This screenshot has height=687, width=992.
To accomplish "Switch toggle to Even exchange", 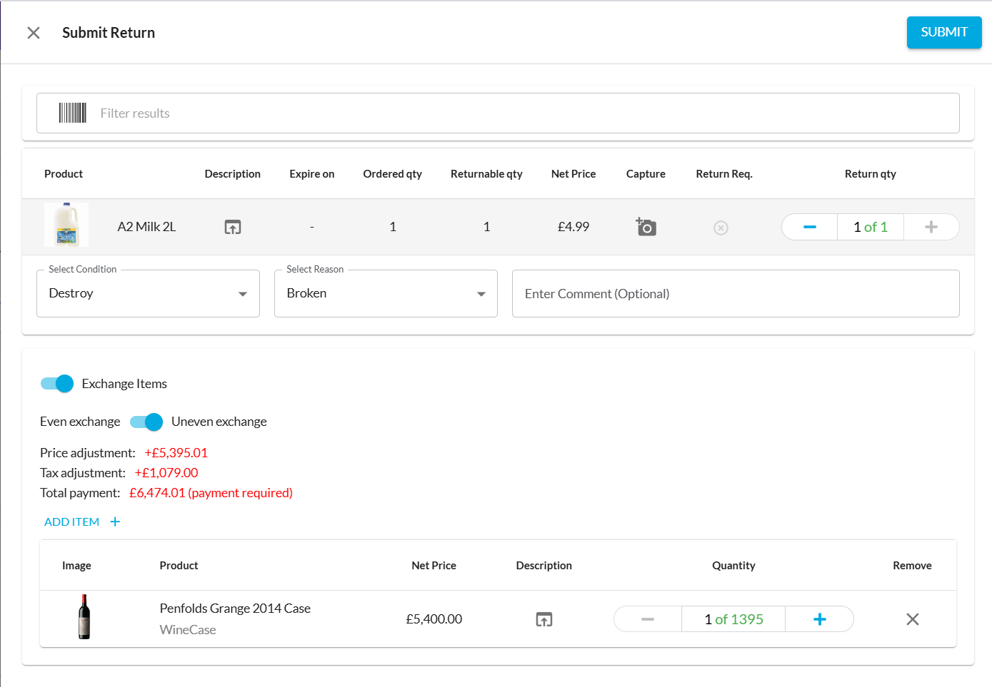I will click(x=146, y=422).
